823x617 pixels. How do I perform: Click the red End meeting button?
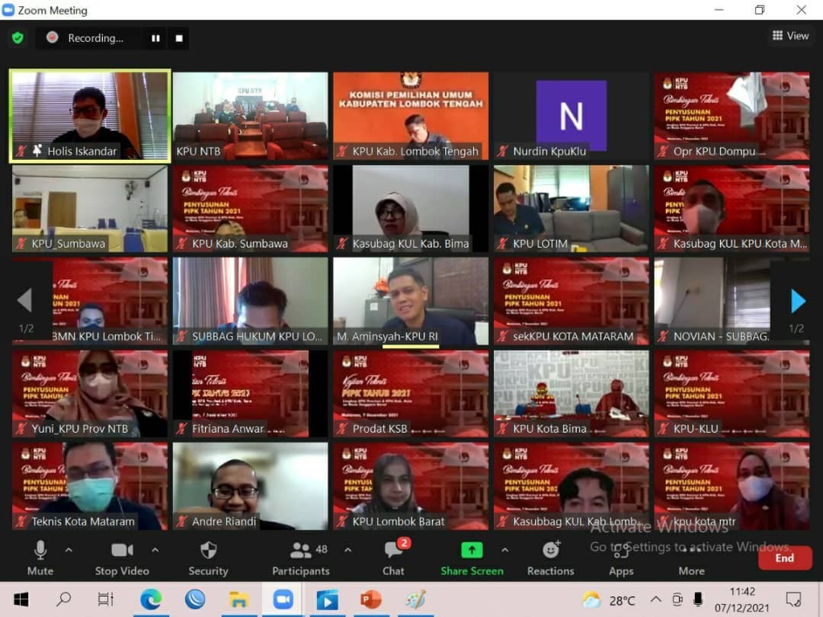click(x=784, y=558)
